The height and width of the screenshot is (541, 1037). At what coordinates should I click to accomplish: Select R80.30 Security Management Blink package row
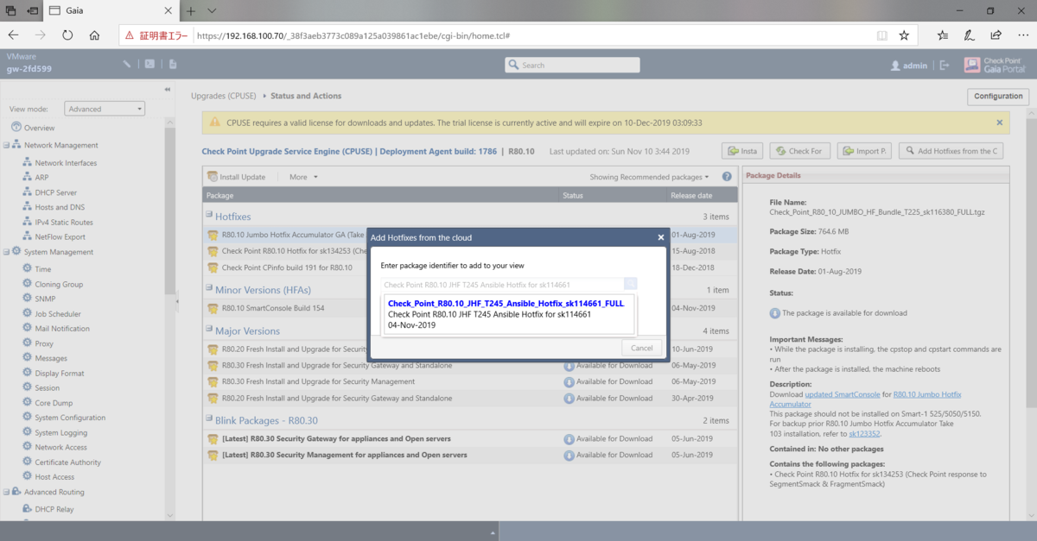click(469, 455)
